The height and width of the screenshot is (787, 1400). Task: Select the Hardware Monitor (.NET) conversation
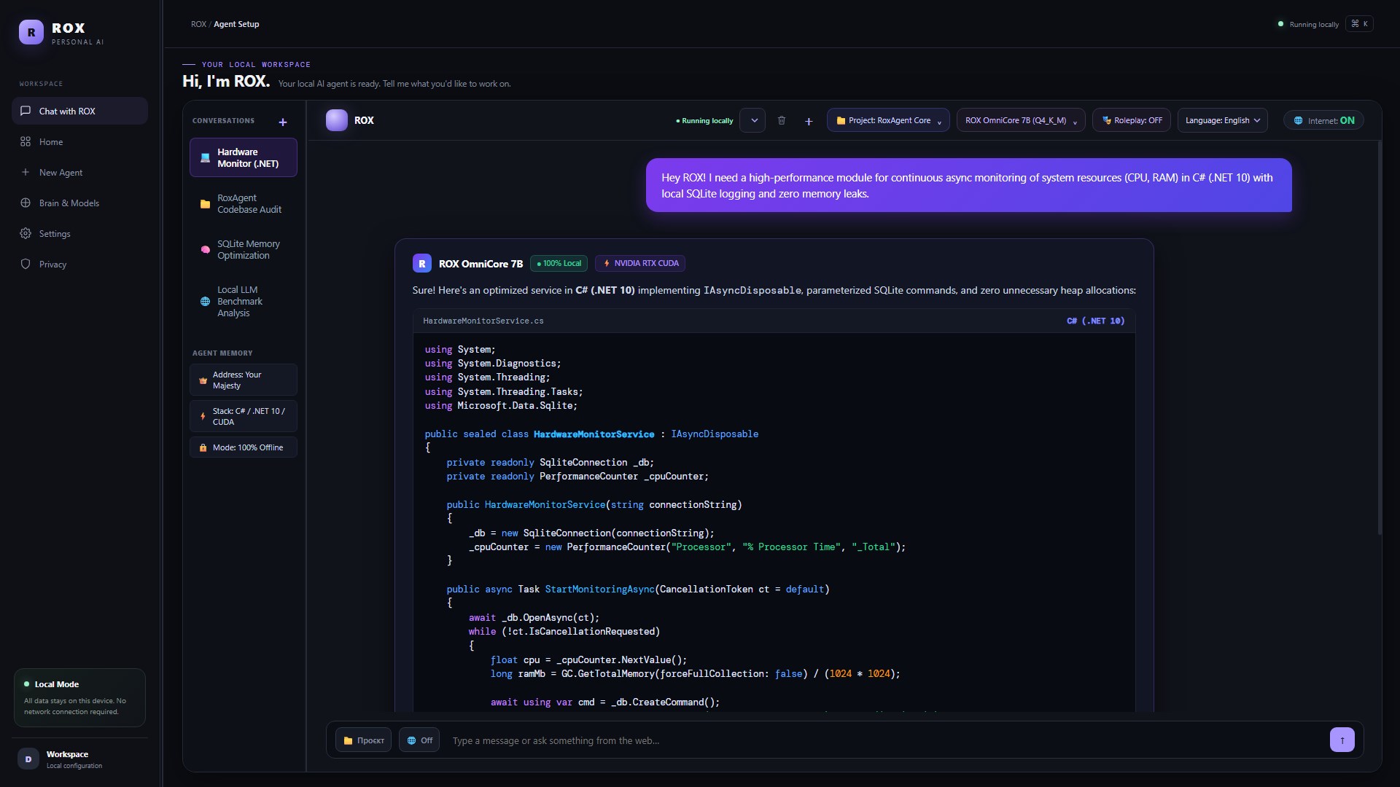[244, 158]
